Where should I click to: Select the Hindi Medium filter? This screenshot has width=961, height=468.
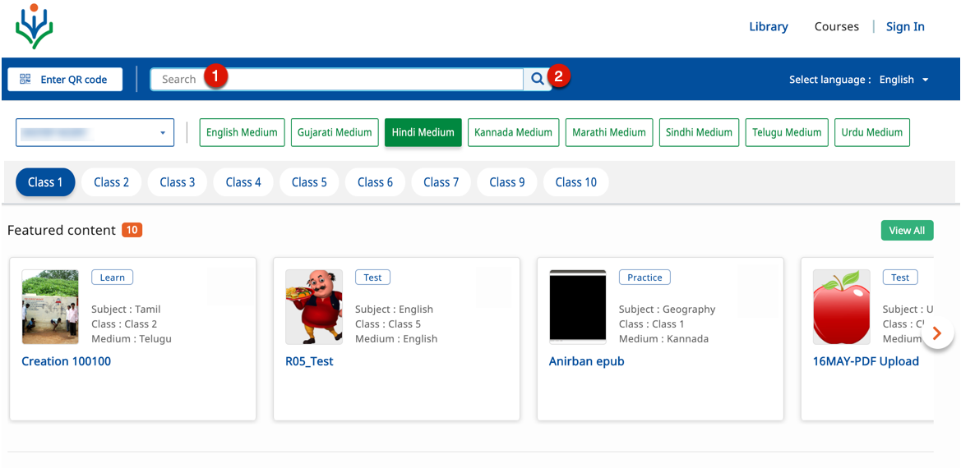[x=423, y=132]
